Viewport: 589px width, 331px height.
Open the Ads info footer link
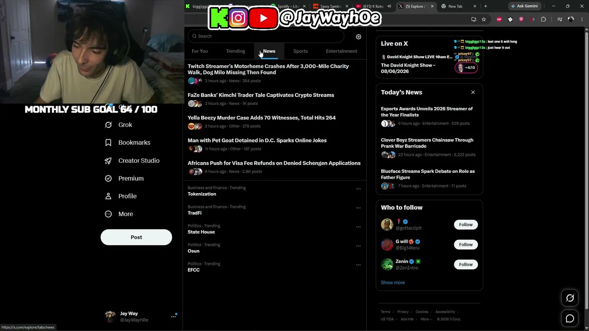(407, 319)
